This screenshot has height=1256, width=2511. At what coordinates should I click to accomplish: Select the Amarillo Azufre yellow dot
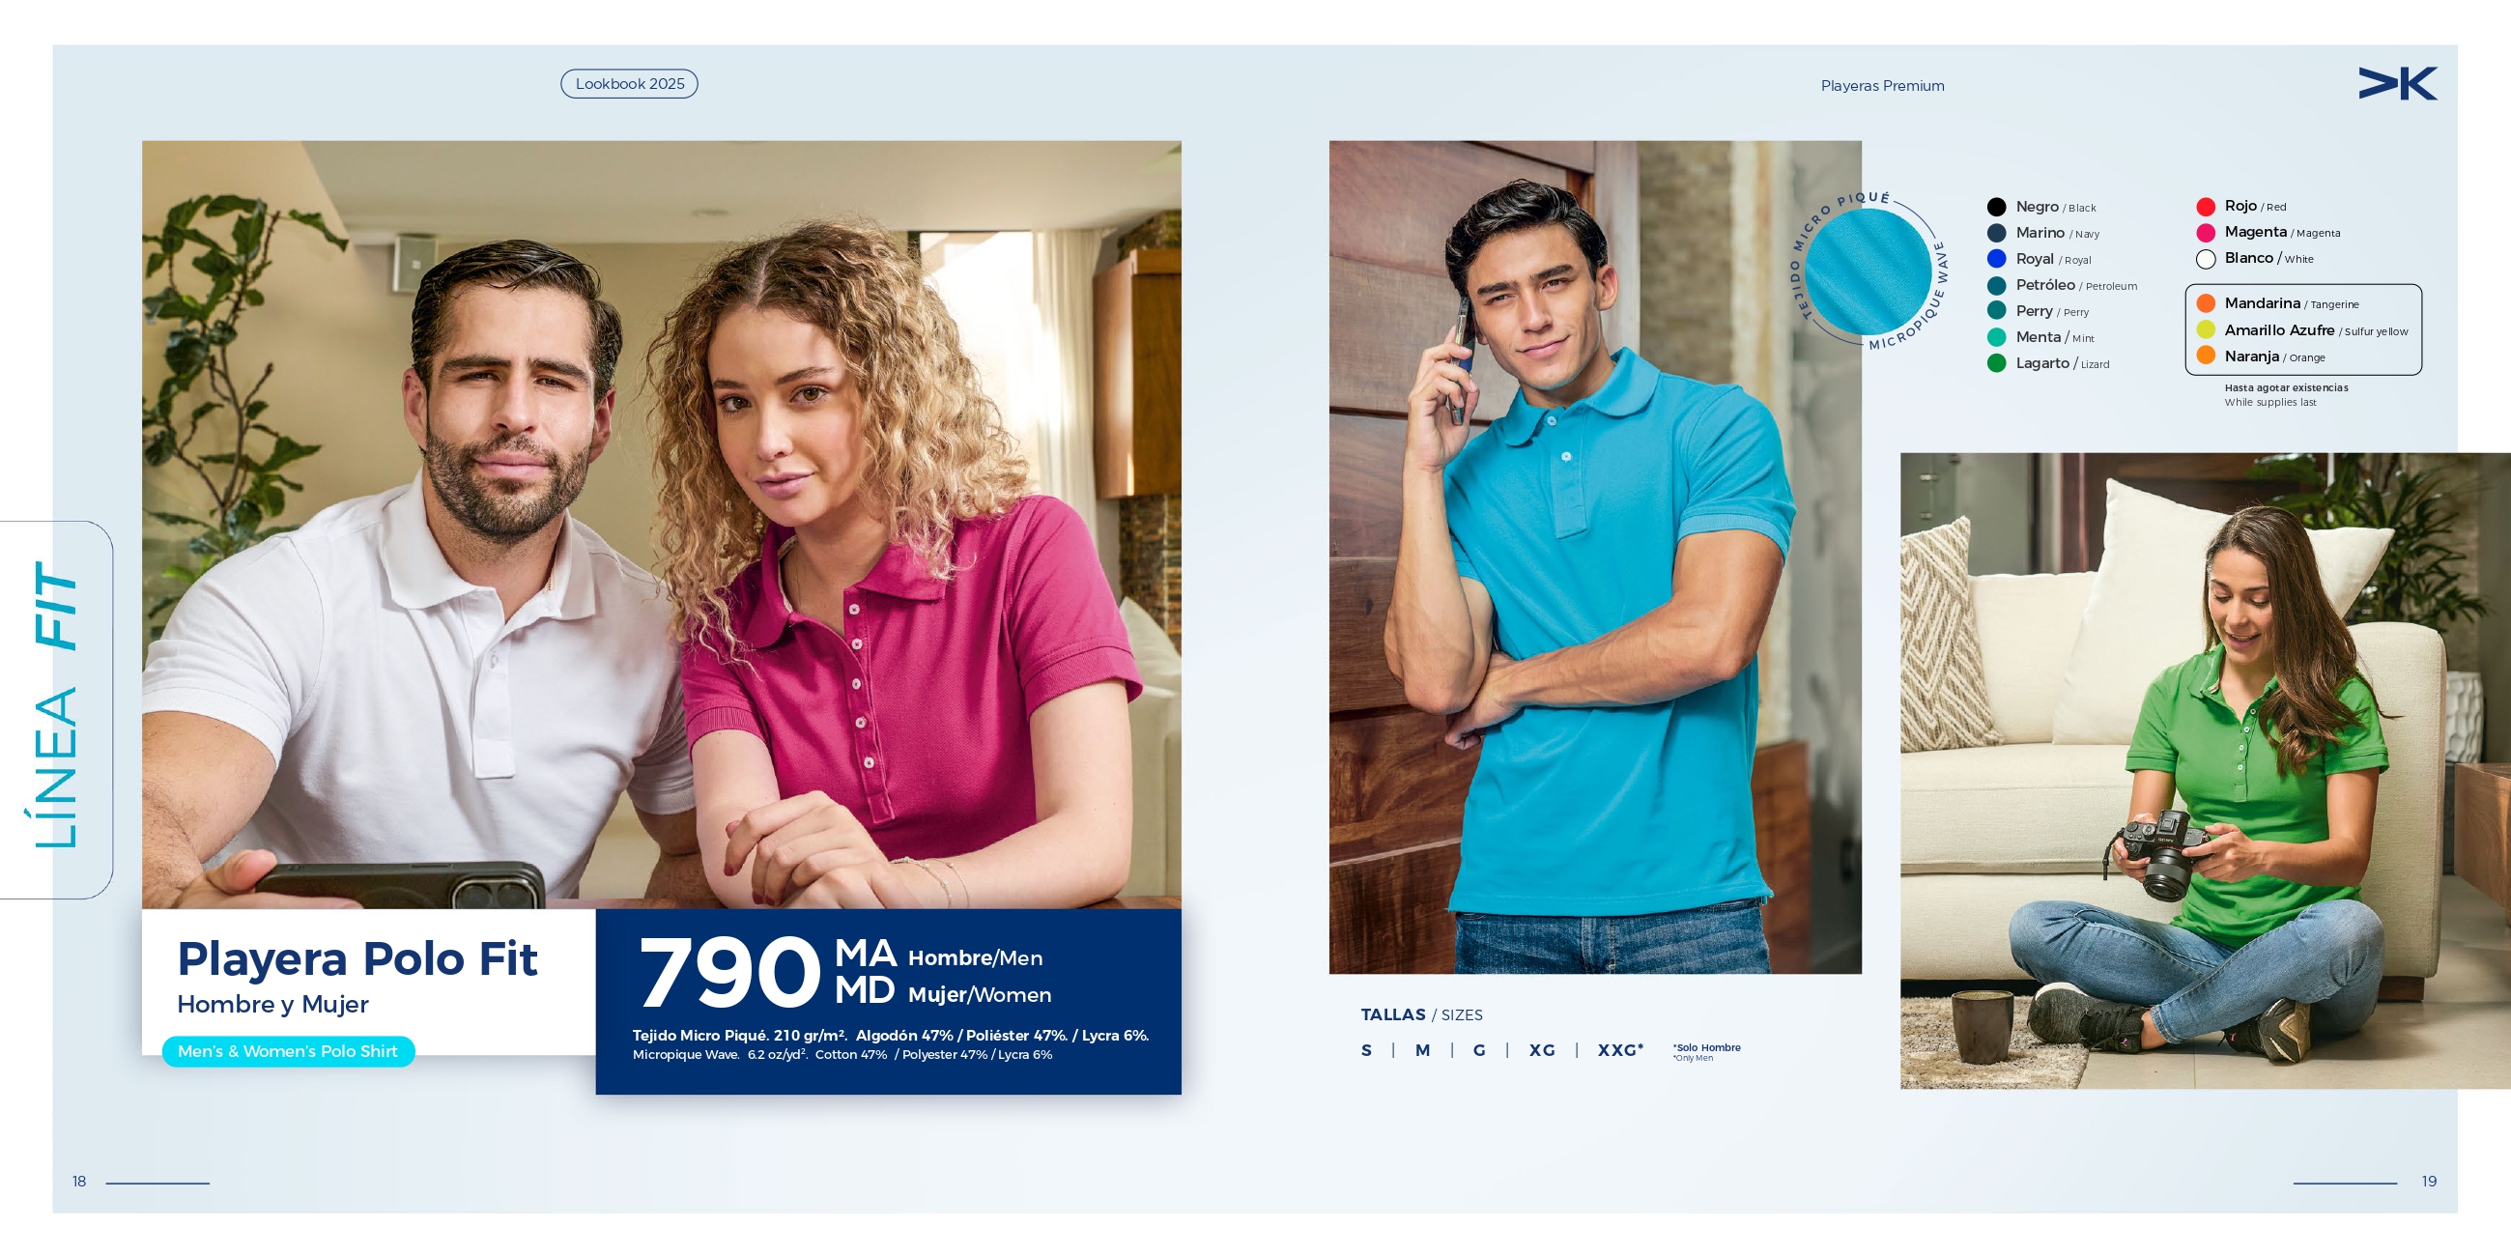[2206, 329]
